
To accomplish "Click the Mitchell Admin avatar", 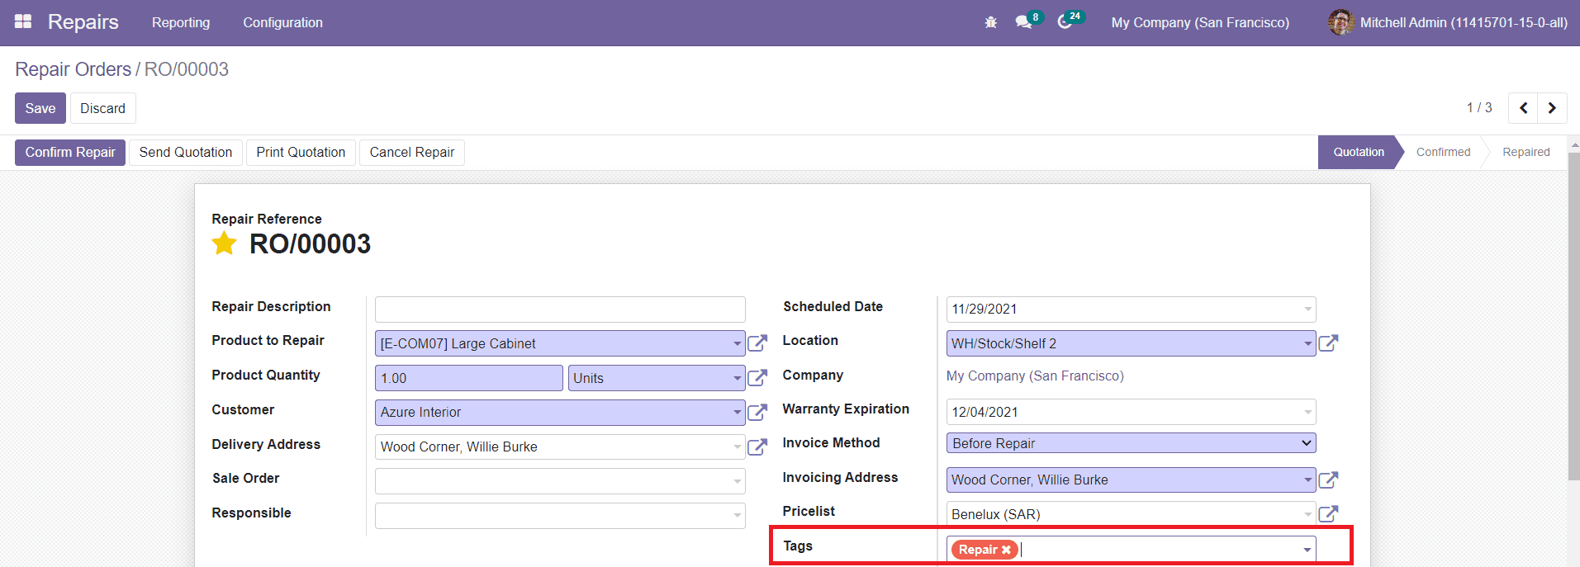I will pos(1340,22).
